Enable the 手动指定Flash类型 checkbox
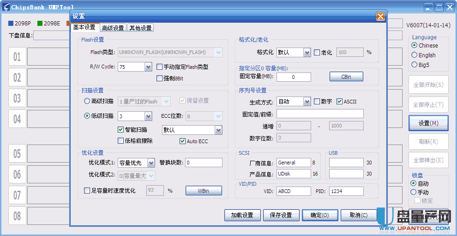The height and width of the screenshot is (236, 457). (x=159, y=67)
